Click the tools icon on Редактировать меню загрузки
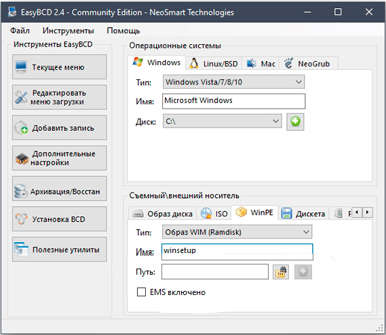This screenshot has height=335, width=386. (x=21, y=97)
